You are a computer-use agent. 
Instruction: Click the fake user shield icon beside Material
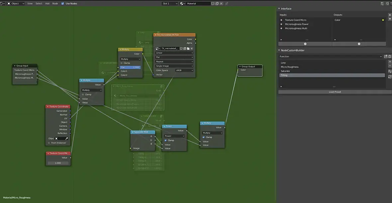(x=213, y=4)
